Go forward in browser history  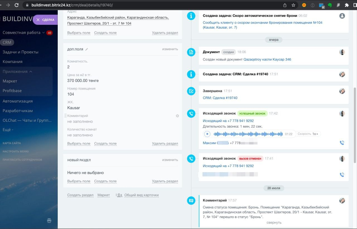tap(8, 5)
